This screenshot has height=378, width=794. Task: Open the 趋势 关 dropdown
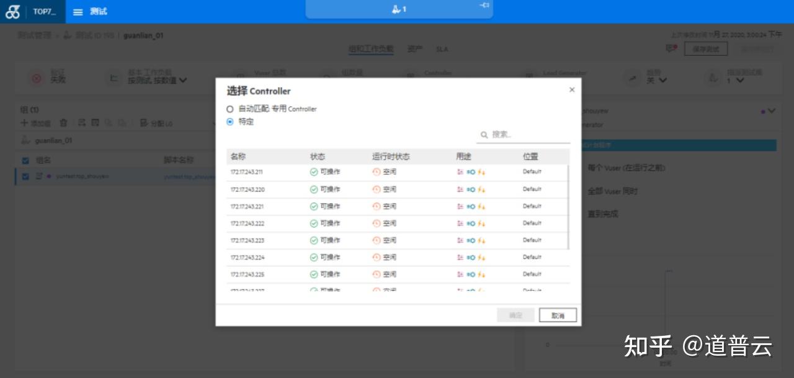[661, 81]
